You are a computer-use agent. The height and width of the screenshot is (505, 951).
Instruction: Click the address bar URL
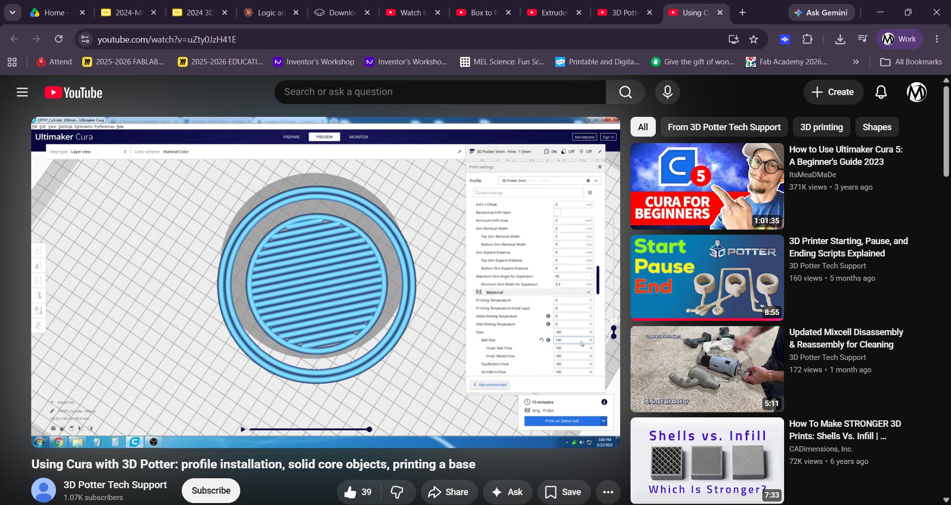[167, 39]
